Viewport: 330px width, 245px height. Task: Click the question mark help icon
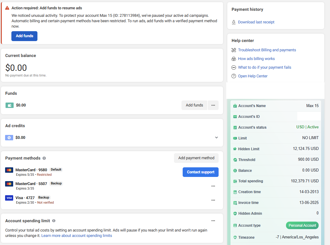pos(234,76)
